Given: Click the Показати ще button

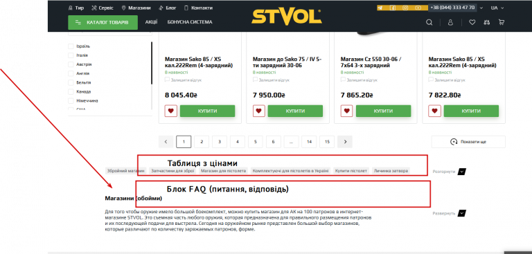Looking at the screenshot, I should 468,142.
